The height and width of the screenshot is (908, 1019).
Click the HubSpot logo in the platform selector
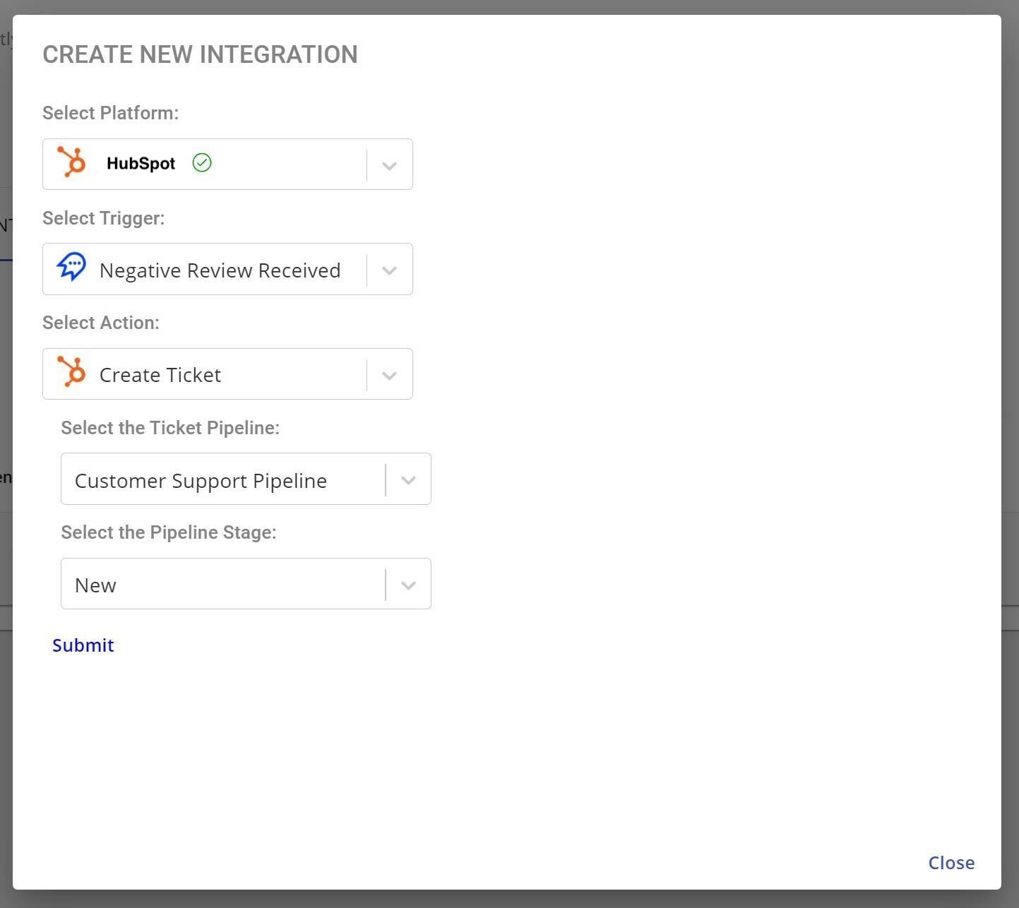pos(71,162)
